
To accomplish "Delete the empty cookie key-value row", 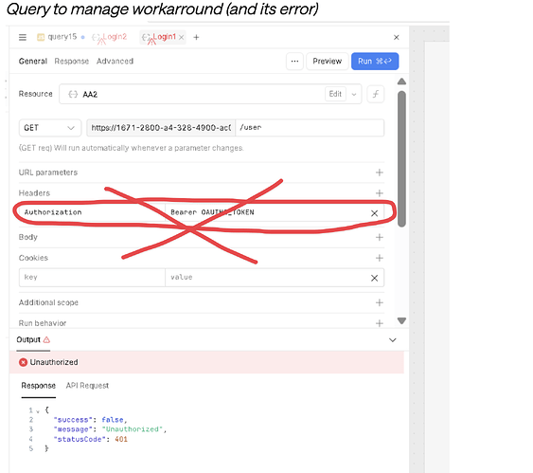I will pos(374,278).
